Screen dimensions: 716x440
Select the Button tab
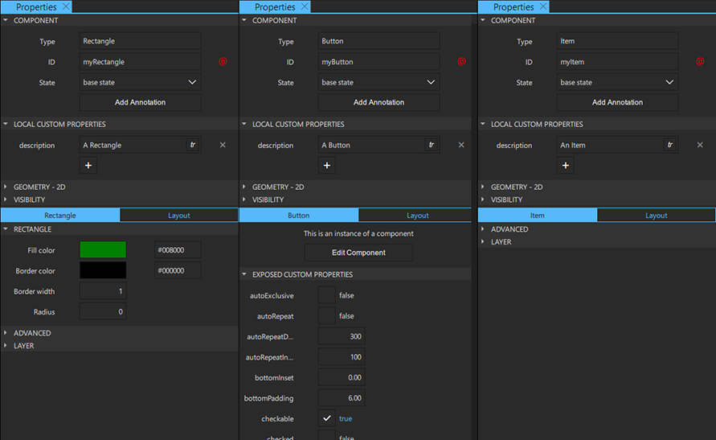[x=299, y=216]
